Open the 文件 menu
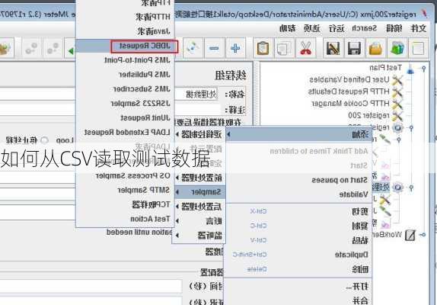The height and width of the screenshot is (305, 437). [x=418, y=28]
